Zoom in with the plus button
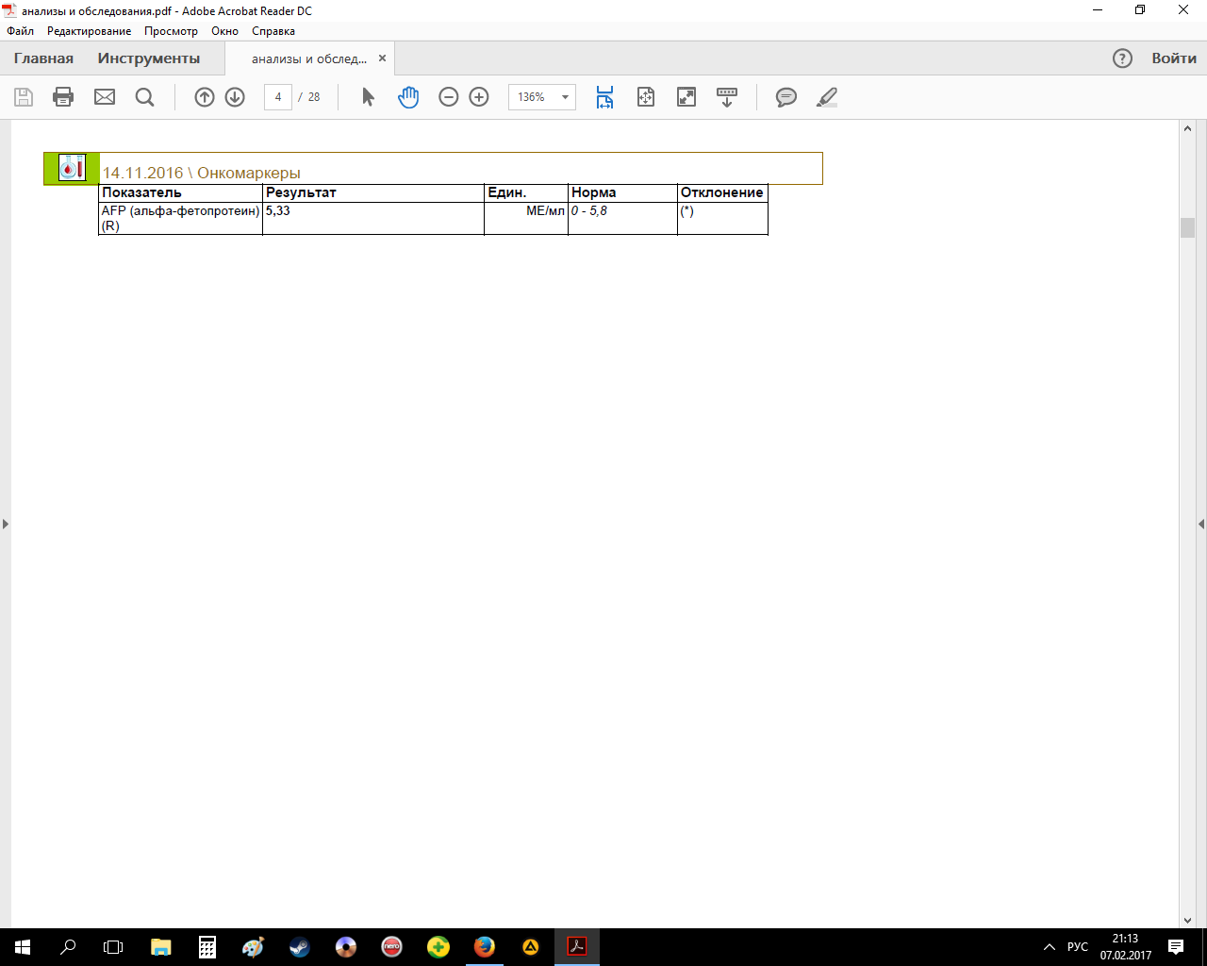This screenshot has height=966, width=1207. (x=479, y=97)
